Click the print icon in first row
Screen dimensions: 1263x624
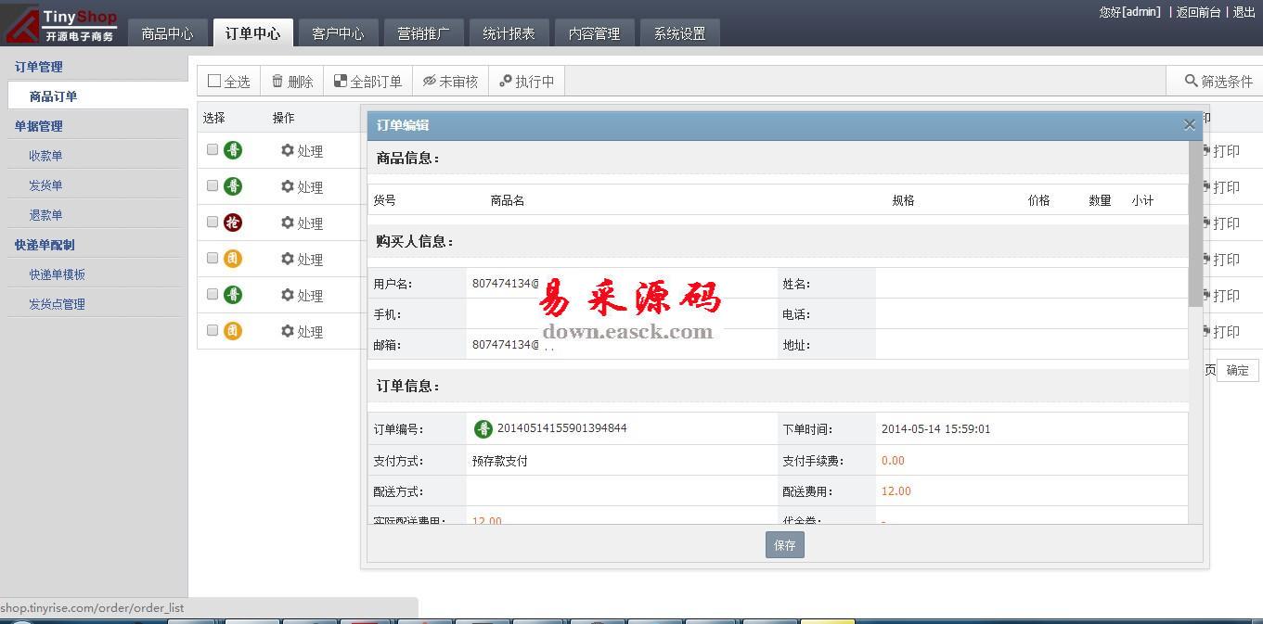click(x=1206, y=150)
